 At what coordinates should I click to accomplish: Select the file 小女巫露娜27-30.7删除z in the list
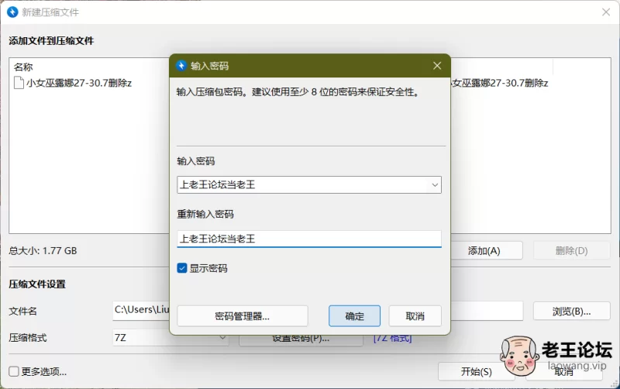[77, 83]
